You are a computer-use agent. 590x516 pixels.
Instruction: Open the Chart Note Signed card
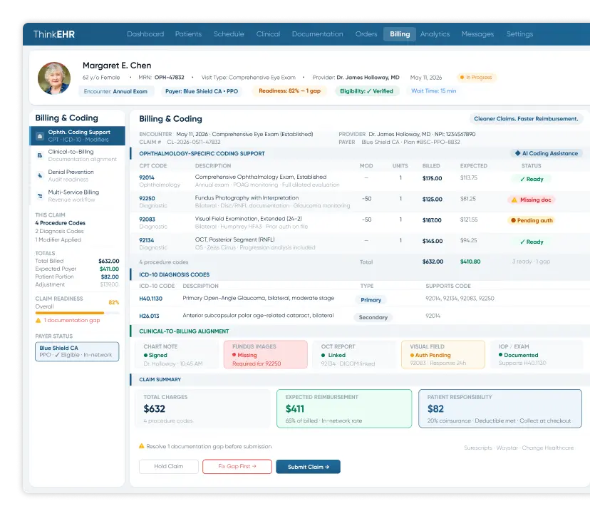[177, 355]
